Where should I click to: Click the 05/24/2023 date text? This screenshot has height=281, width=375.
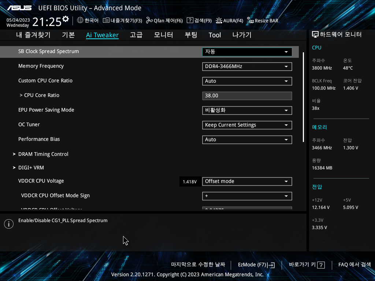pos(18,20)
